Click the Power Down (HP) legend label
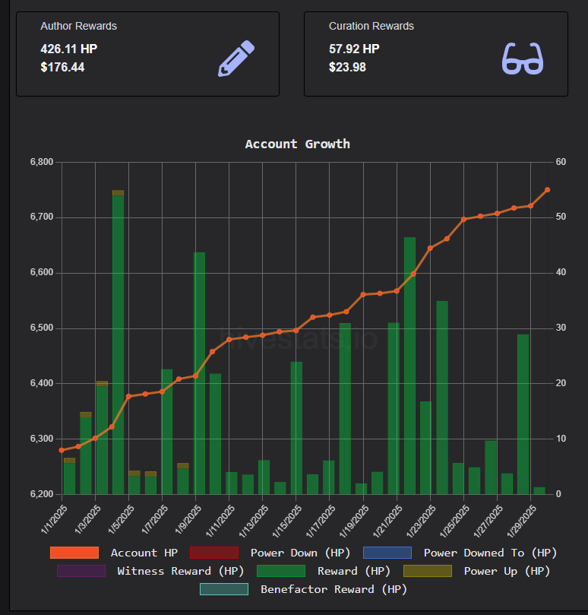Screen dimensions: 588x615 pos(300,553)
